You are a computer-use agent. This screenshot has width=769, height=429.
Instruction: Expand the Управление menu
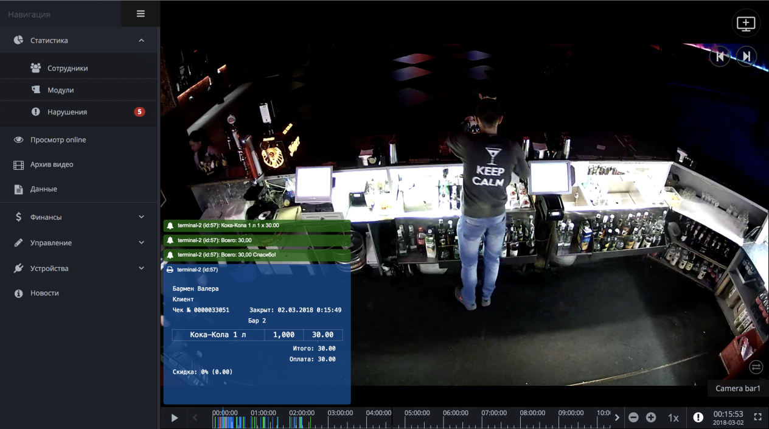141,243
